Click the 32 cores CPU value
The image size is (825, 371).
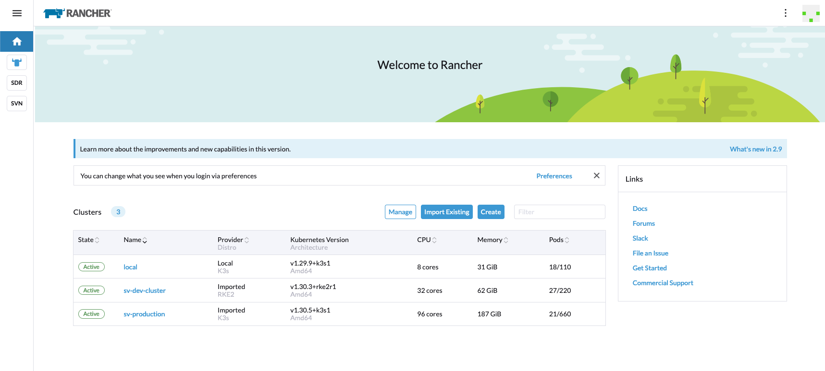tap(430, 290)
